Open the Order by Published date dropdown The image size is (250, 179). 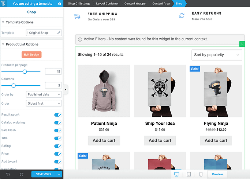44,94
